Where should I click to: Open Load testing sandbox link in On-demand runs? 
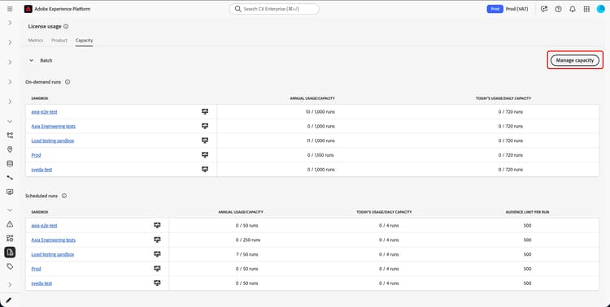pyautogui.click(x=53, y=141)
